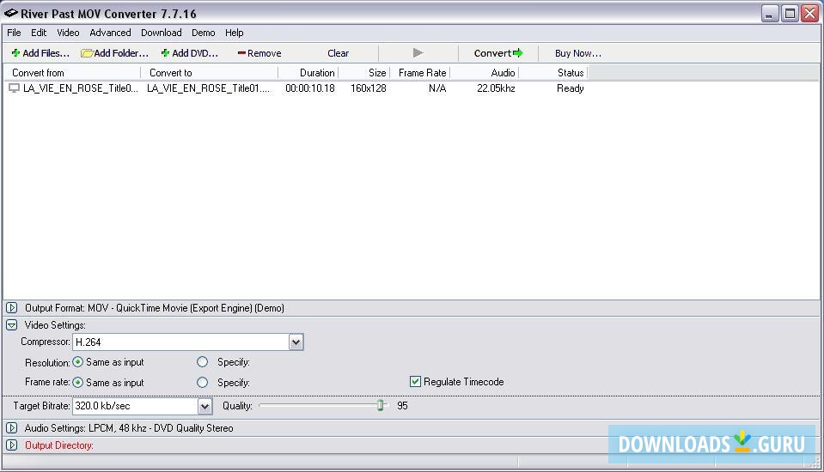Click the Status column header
824x472 pixels.
click(553, 72)
